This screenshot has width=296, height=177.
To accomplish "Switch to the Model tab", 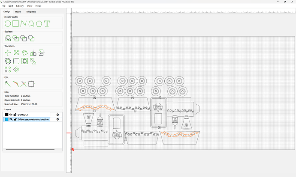I will click(x=18, y=12).
